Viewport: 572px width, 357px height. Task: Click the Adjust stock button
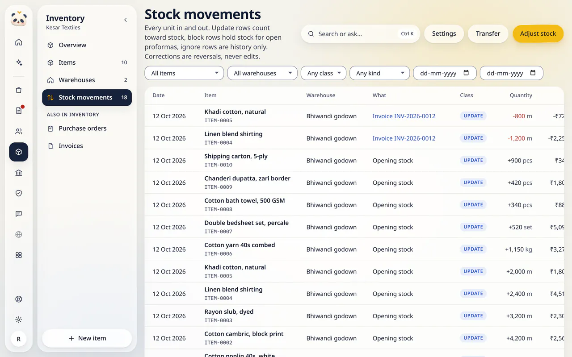pyautogui.click(x=538, y=33)
